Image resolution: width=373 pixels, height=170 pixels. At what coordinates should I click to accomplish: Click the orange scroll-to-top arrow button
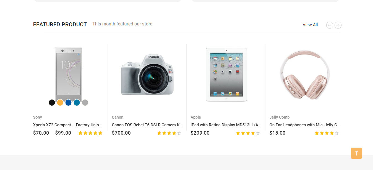coord(356,153)
